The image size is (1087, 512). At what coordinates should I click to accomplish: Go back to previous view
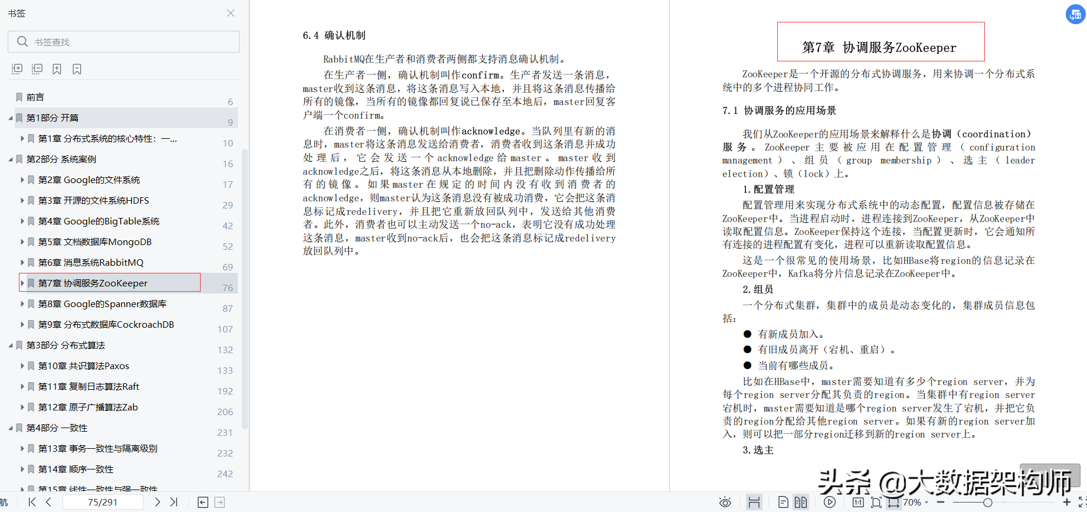(x=202, y=502)
